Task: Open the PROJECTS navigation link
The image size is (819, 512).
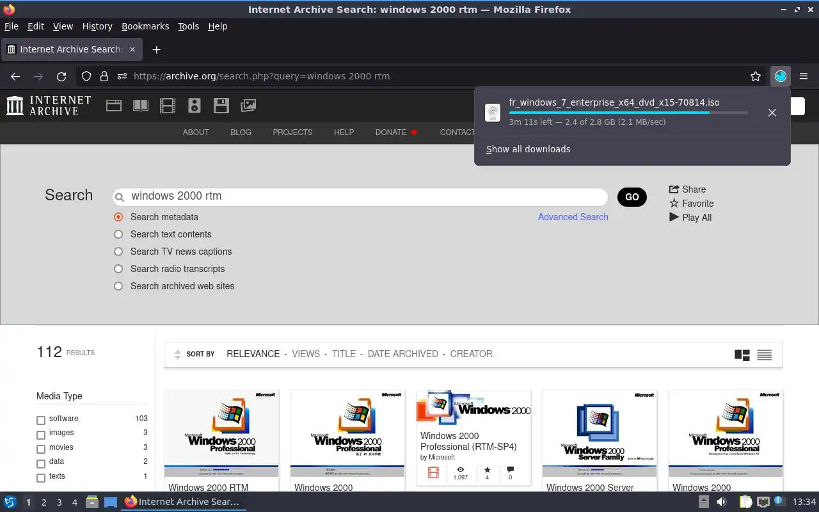Action: [292, 132]
